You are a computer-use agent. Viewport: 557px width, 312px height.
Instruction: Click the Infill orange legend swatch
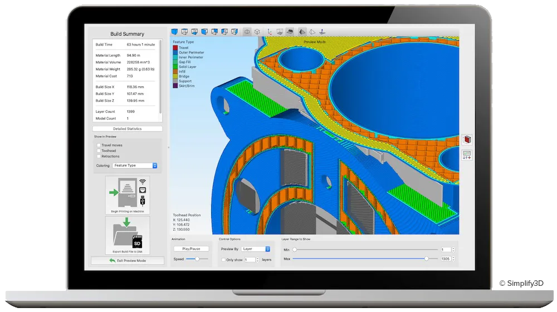click(175, 72)
